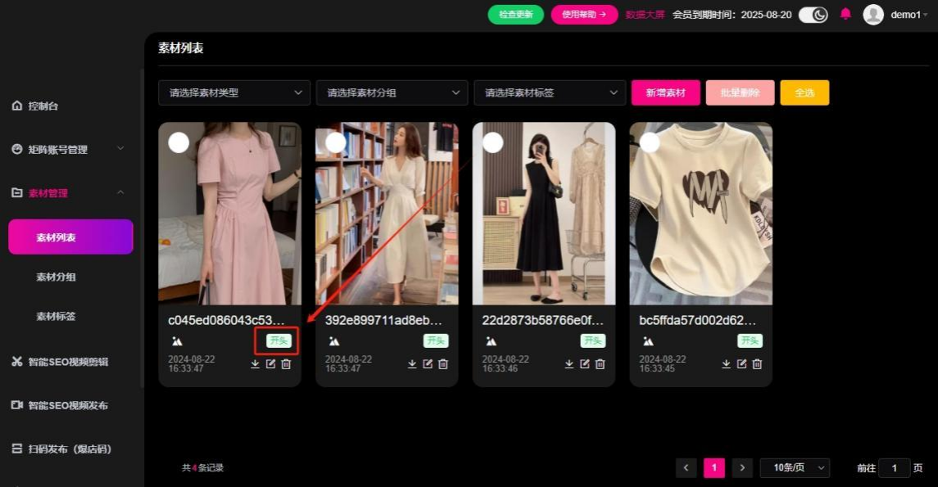This screenshot has width=938, height=487.
Task: Open the 请选择素材类型 dropdown
Action: (x=234, y=92)
